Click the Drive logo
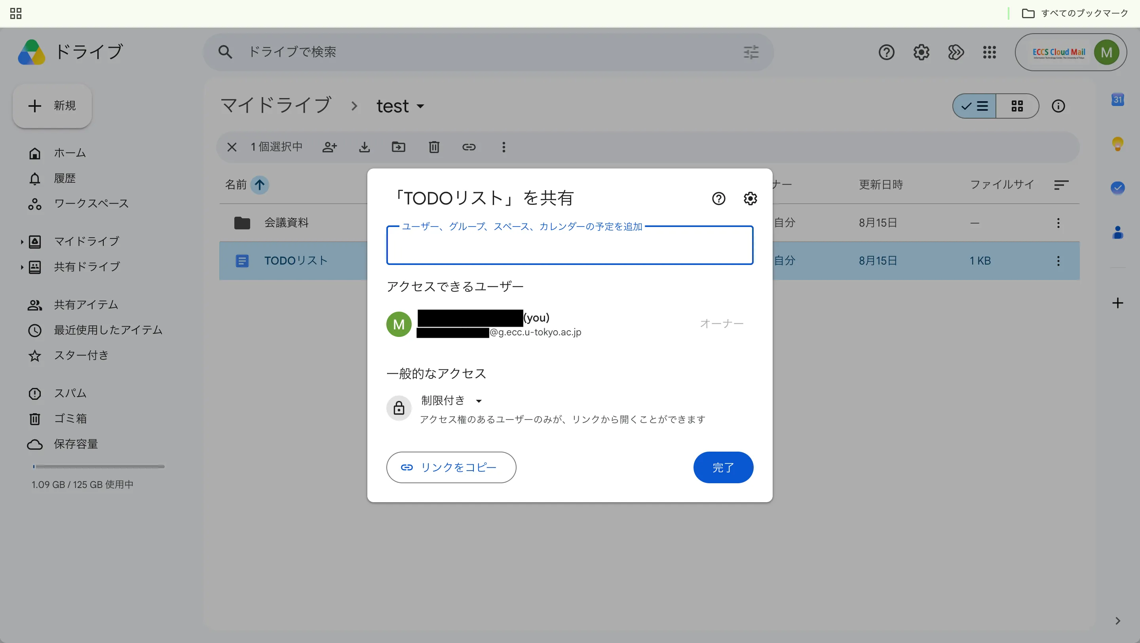The width and height of the screenshot is (1140, 643). pyautogui.click(x=31, y=52)
